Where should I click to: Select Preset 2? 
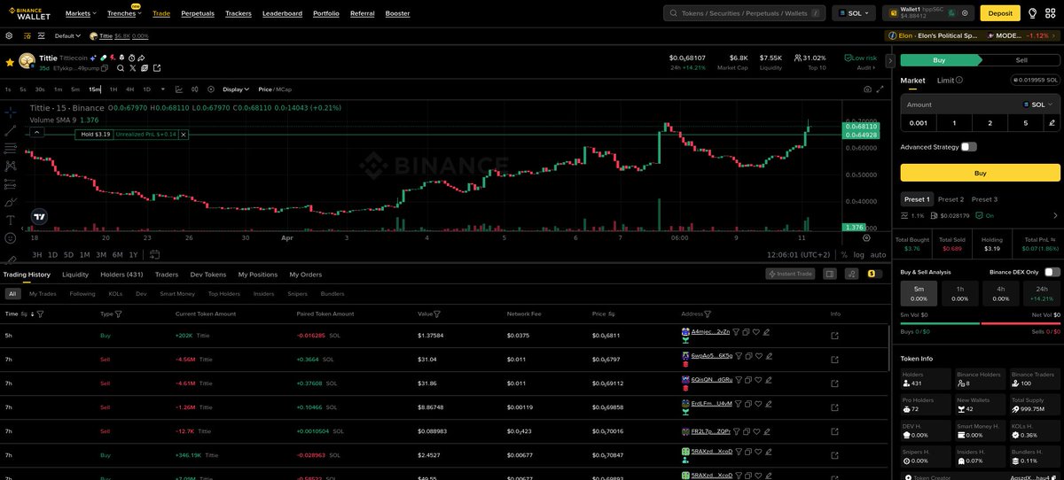[951, 199]
